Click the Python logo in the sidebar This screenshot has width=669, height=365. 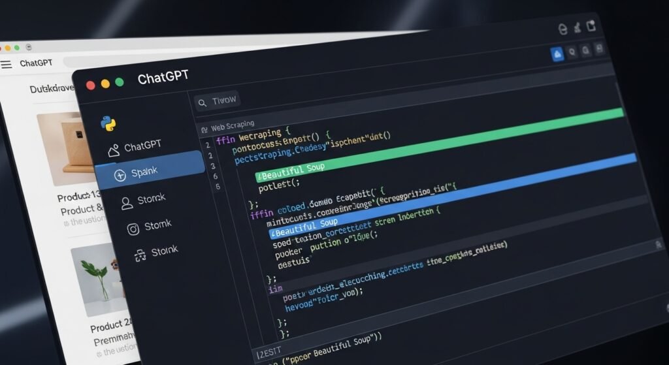[108, 123]
